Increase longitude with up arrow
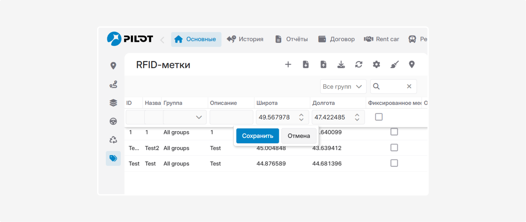Viewport: 526px width, 222px height. point(357,115)
